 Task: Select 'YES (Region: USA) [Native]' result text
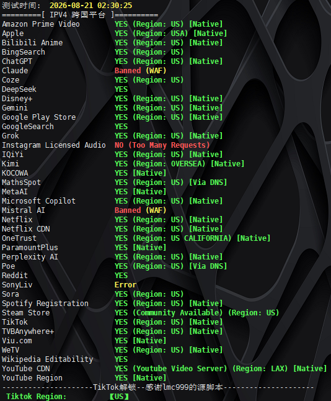tap(170, 34)
